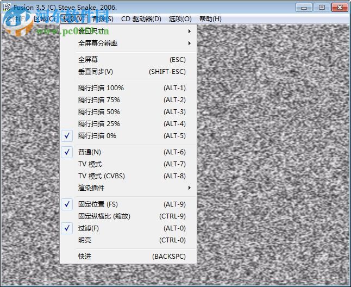Image resolution: width=351 pixels, height=287 pixels.
Task: Toggle 垂直同步(V) option
Action: pyautogui.click(x=128, y=72)
